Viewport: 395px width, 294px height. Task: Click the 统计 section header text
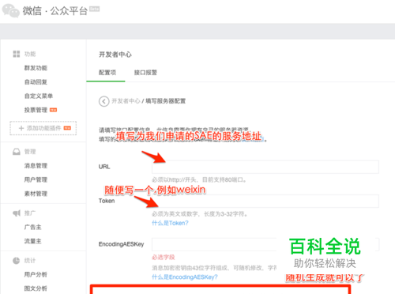[x=30, y=261]
